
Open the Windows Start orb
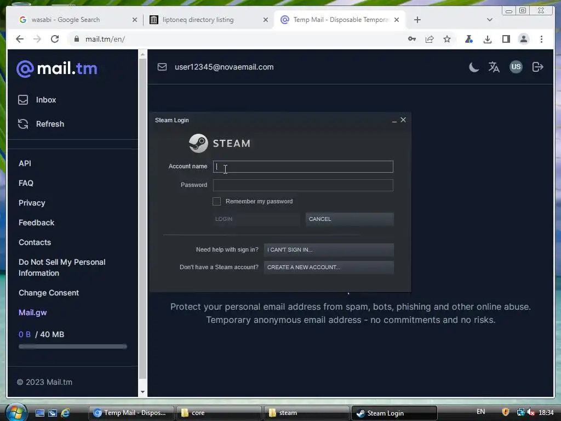coord(16,412)
